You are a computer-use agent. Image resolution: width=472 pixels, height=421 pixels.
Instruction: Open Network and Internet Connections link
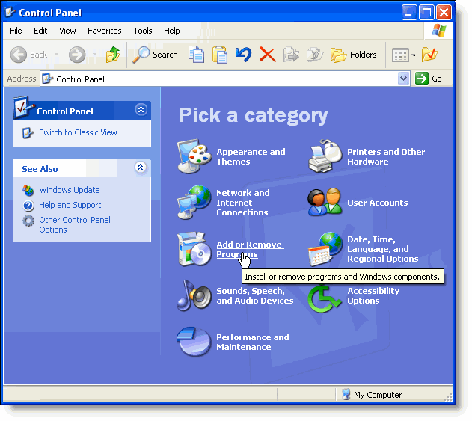click(243, 203)
